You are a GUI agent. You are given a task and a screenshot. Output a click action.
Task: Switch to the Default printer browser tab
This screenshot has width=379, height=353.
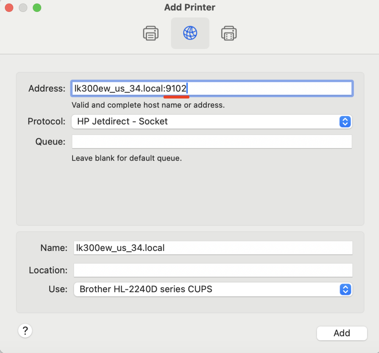tap(151, 33)
